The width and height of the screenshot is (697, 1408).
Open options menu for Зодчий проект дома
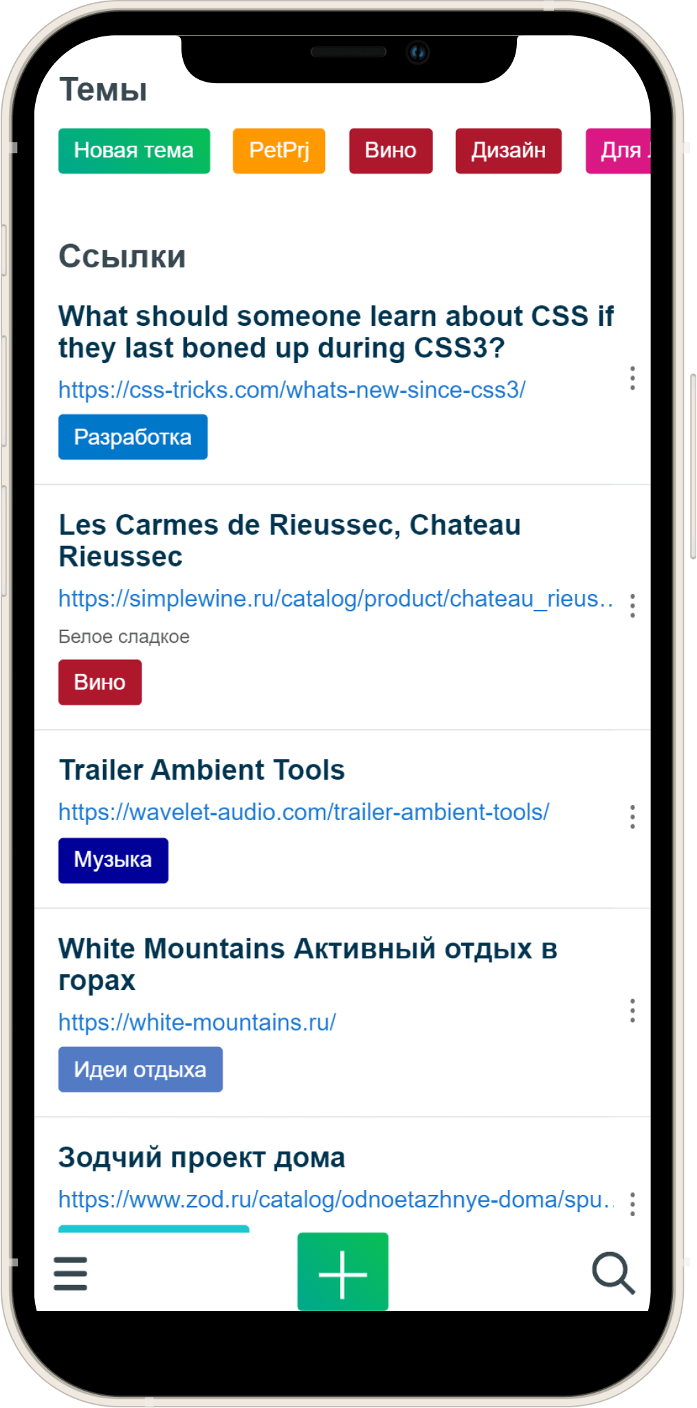pos(632,1204)
